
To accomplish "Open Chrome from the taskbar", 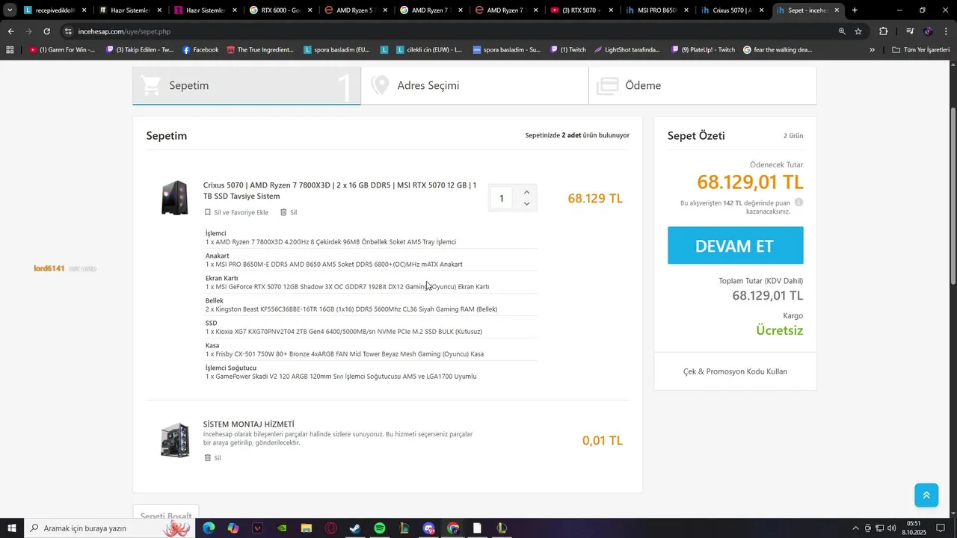I will pyautogui.click(x=453, y=528).
